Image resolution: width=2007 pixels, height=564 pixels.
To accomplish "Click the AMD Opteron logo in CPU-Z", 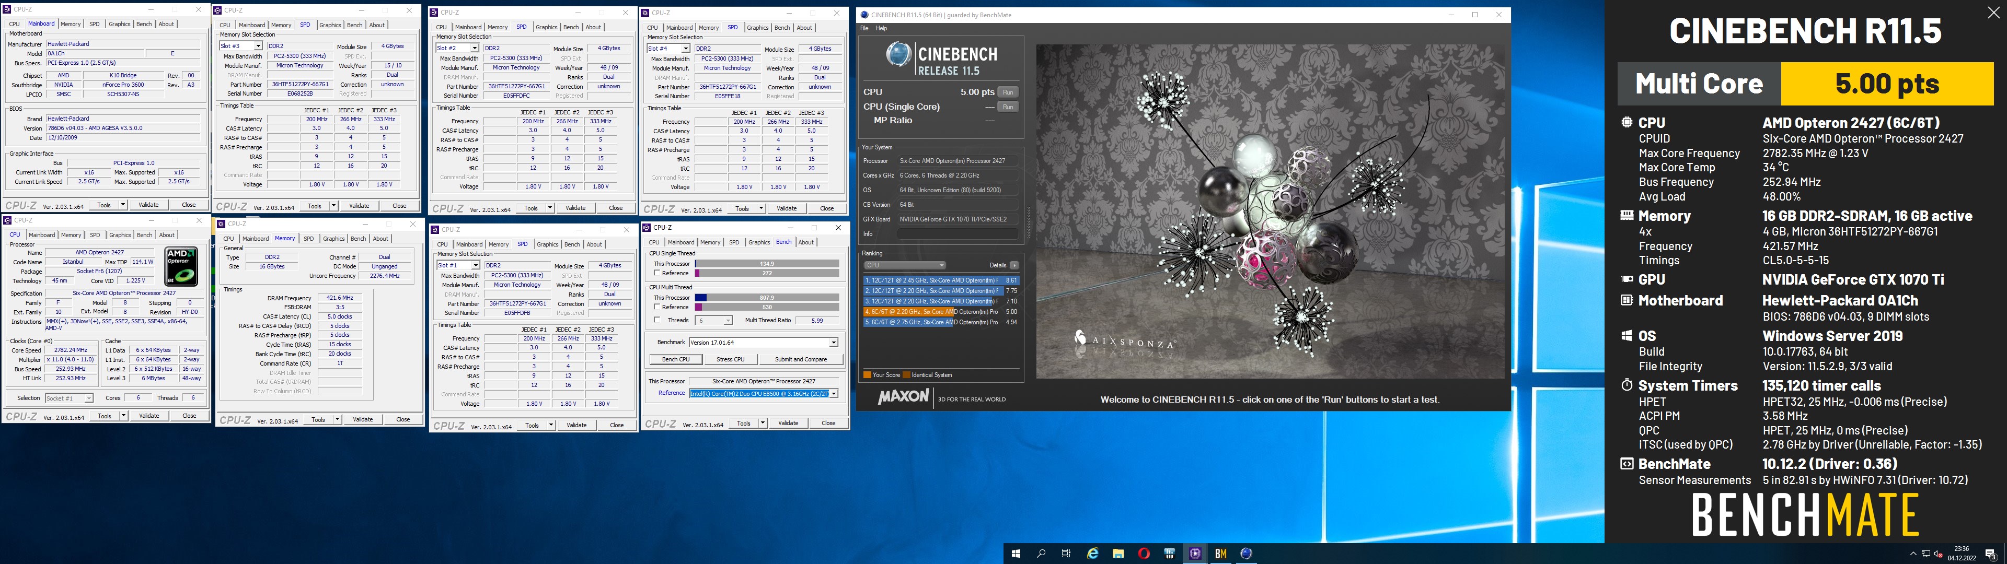I will click(x=181, y=266).
